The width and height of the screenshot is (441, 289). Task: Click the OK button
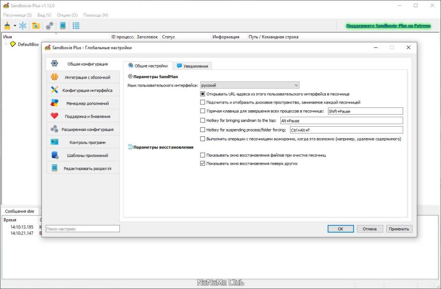[x=340, y=229]
